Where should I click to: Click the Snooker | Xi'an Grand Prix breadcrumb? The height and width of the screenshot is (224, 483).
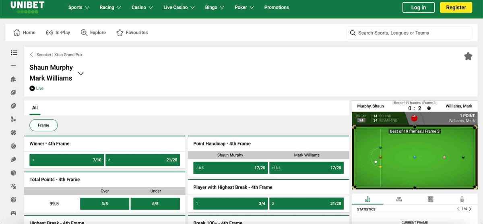click(59, 54)
